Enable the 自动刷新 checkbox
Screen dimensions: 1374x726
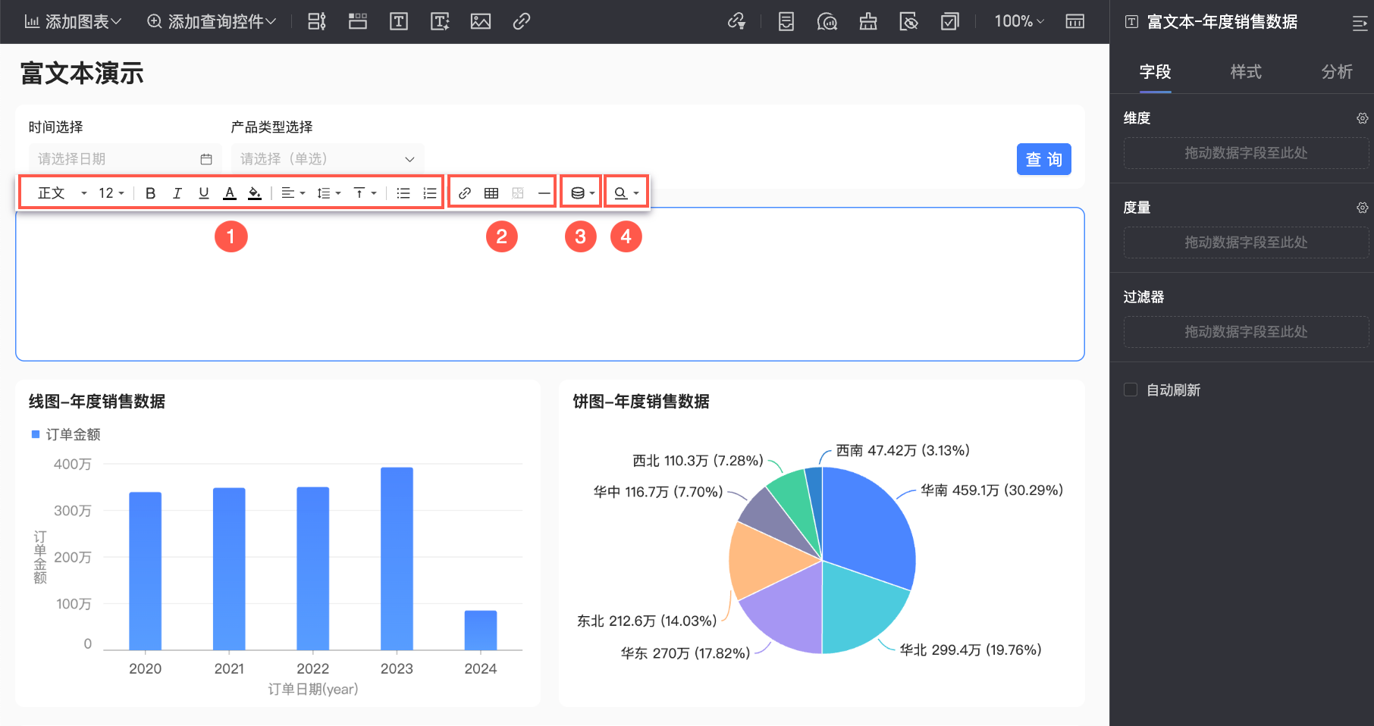[1131, 390]
